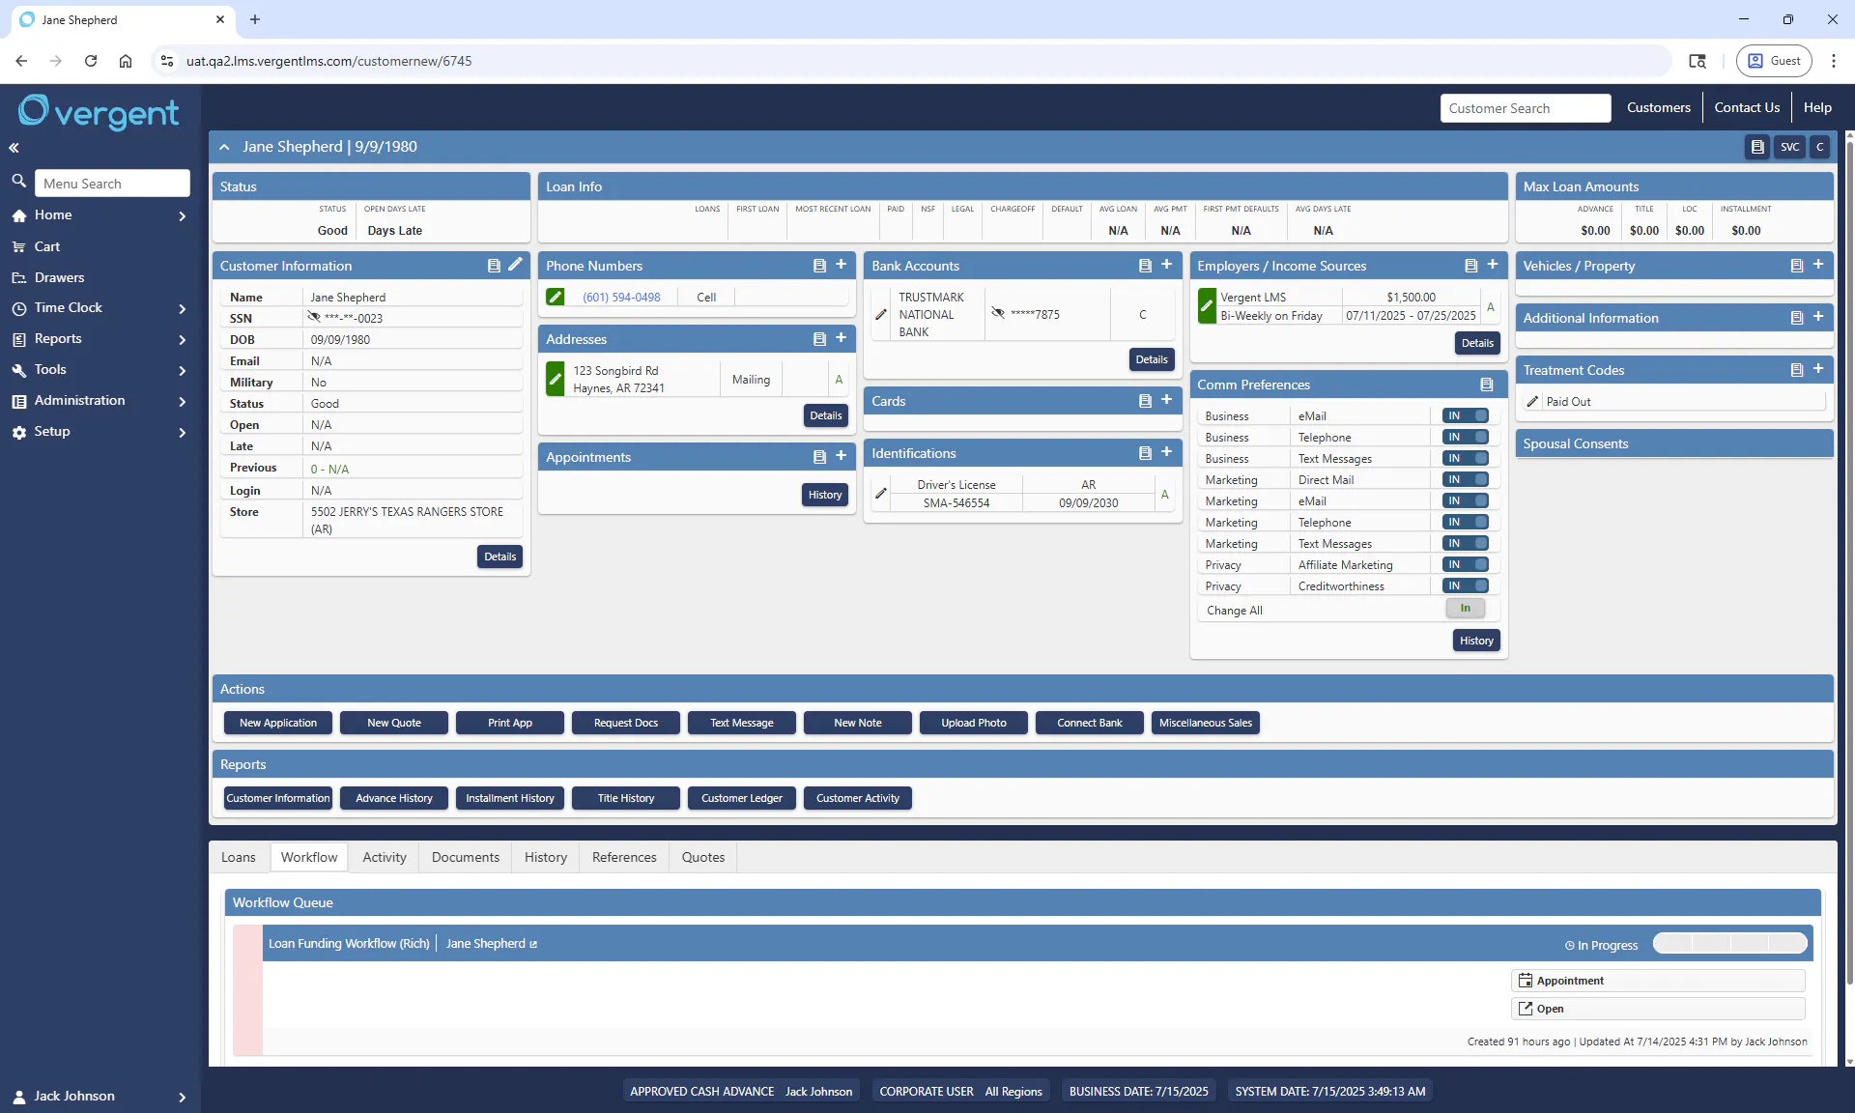The height and width of the screenshot is (1113, 1855).
Task: Add a new address with plus icon
Action: point(841,338)
